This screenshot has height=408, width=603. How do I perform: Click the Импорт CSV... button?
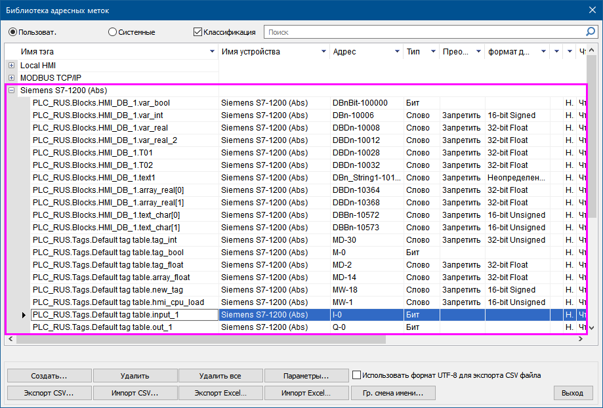click(135, 393)
